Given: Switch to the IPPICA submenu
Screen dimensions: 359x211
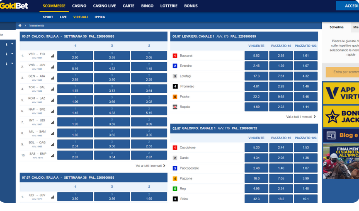Looking at the screenshot, I should 100,17.
